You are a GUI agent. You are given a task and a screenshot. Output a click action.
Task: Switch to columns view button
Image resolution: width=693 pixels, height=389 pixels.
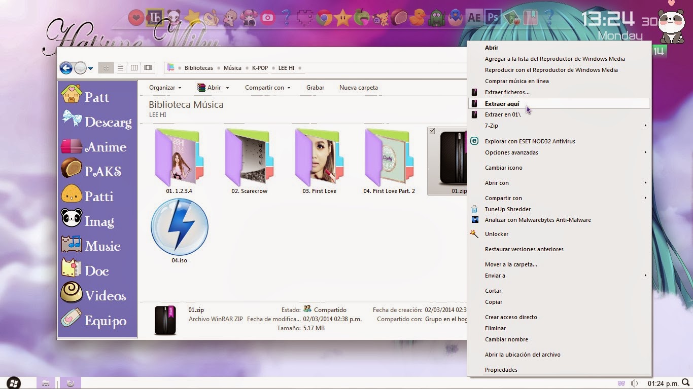(x=134, y=68)
